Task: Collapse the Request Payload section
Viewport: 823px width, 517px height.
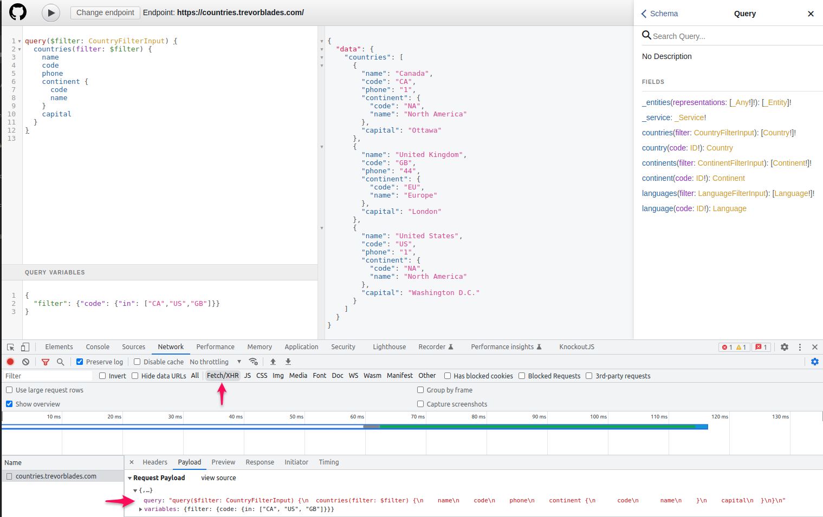Action: [x=129, y=477]
